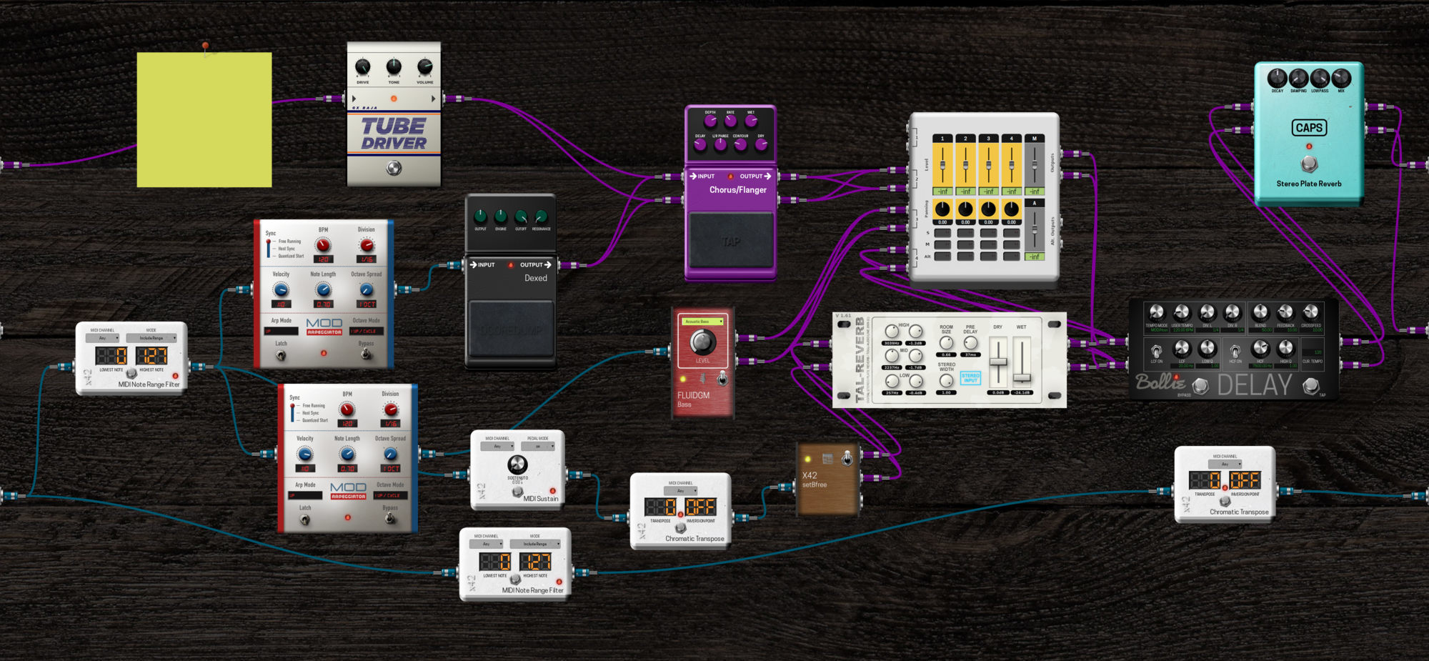This screenshot has height=661, width=1429.
Task: Click the Tube Driver right preset arrow
Action: tap(433, 99)
